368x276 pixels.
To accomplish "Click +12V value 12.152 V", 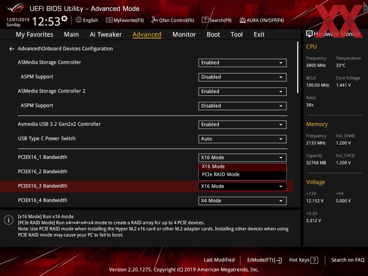I will tap(315, 201).
